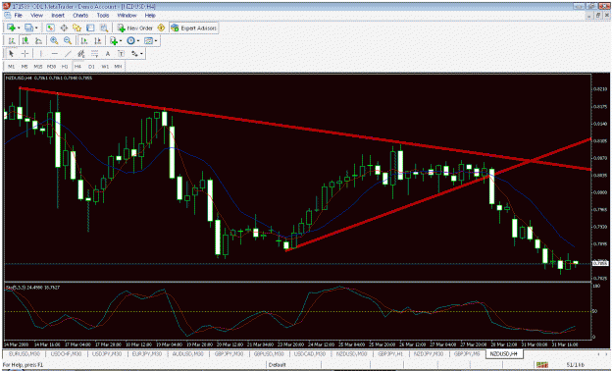Click the 'Default' profile in status bar
Screen dimensions: 613x371
[278, 365]
